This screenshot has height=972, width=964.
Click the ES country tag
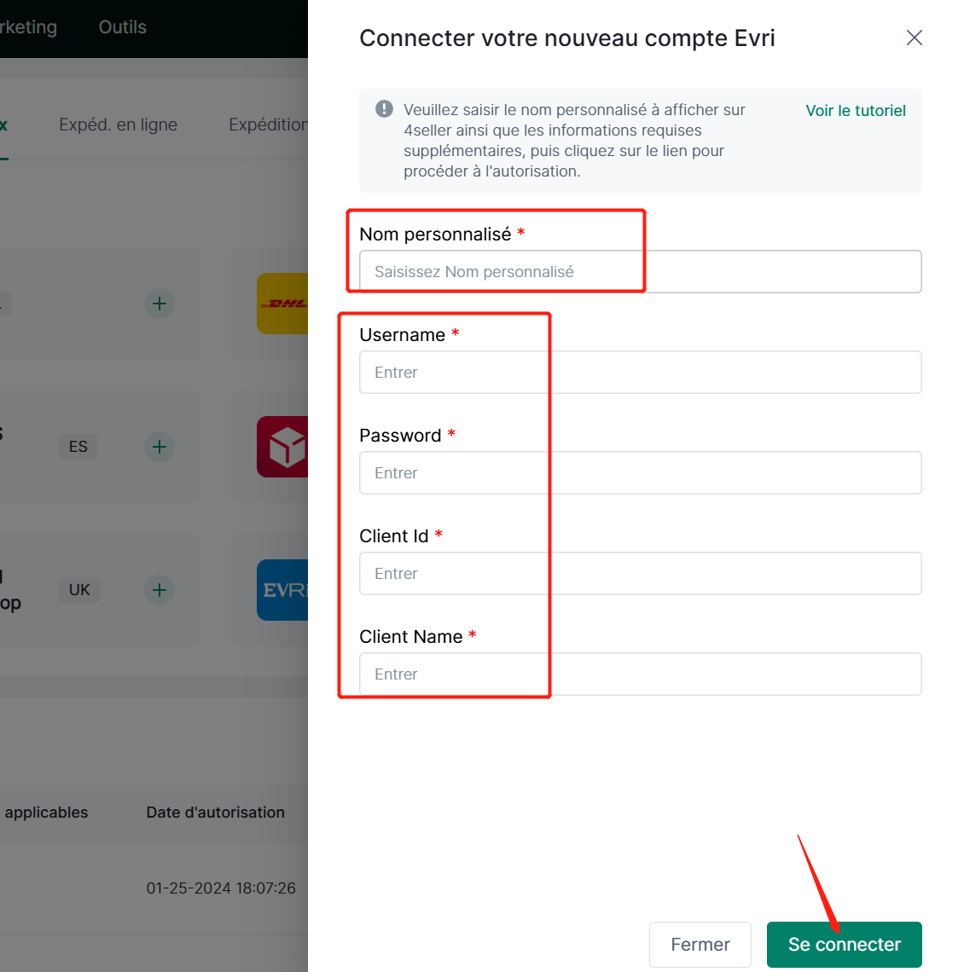[x=78, y=447]
